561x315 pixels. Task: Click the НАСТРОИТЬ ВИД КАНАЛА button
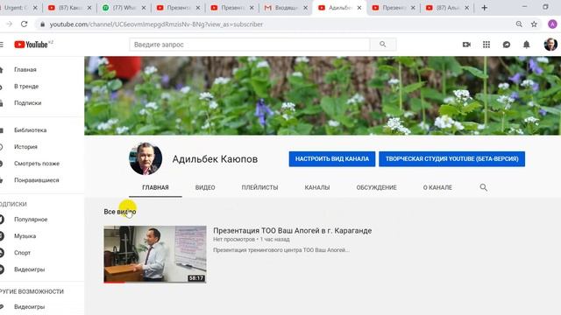click(x=332, y=158)
